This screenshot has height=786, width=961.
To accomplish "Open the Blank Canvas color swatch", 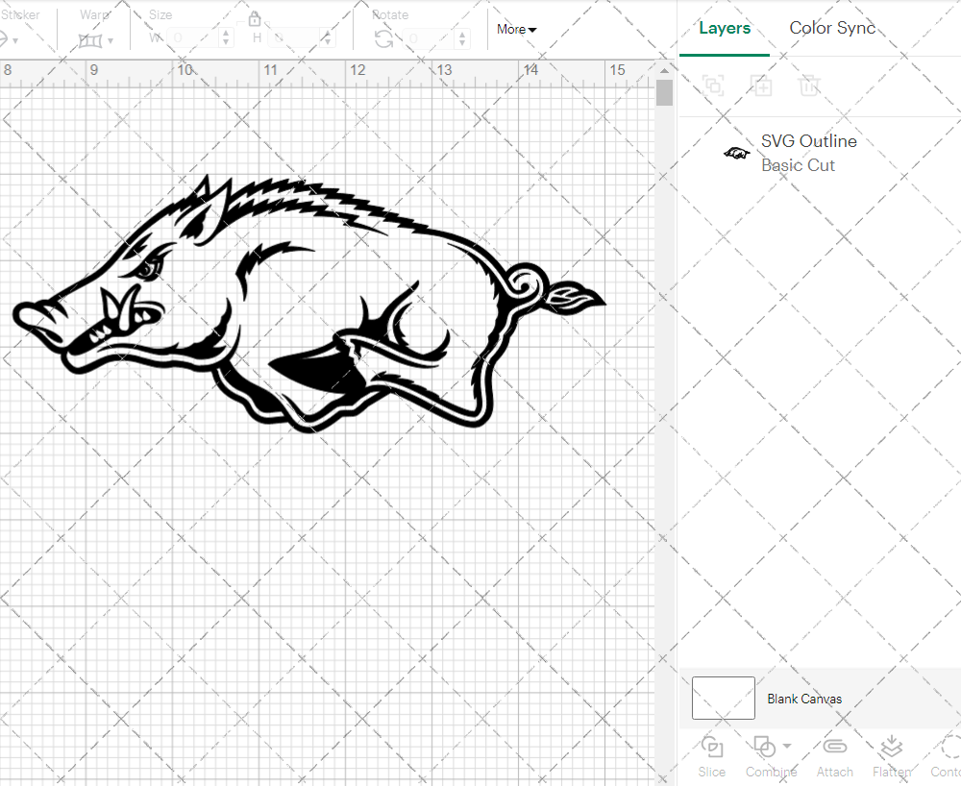I will click(x=723, y=699).
